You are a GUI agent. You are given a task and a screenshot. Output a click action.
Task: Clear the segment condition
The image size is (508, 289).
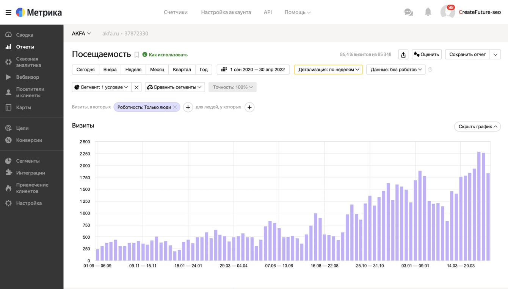[136, 87]
